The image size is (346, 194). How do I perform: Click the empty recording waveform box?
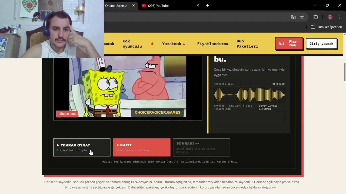249,120
